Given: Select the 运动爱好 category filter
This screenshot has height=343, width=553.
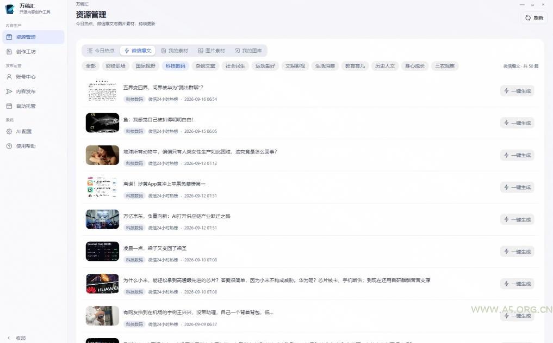Looking at the screenshot, I should (265, 66).
